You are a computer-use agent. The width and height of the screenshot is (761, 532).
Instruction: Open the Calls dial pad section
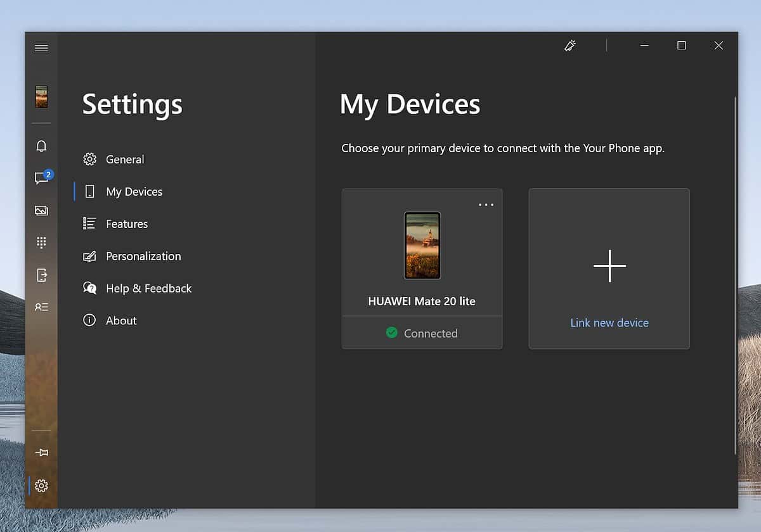click(x=41, y=242)
